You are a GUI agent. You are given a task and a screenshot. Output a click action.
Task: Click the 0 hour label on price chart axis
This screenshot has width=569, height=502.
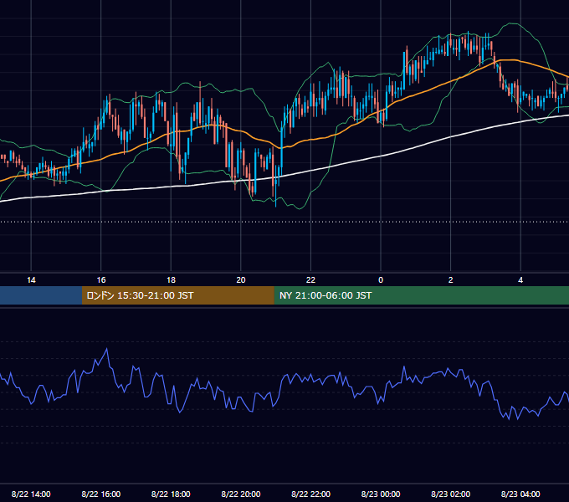pyautogui.click(x=381, y=280)
